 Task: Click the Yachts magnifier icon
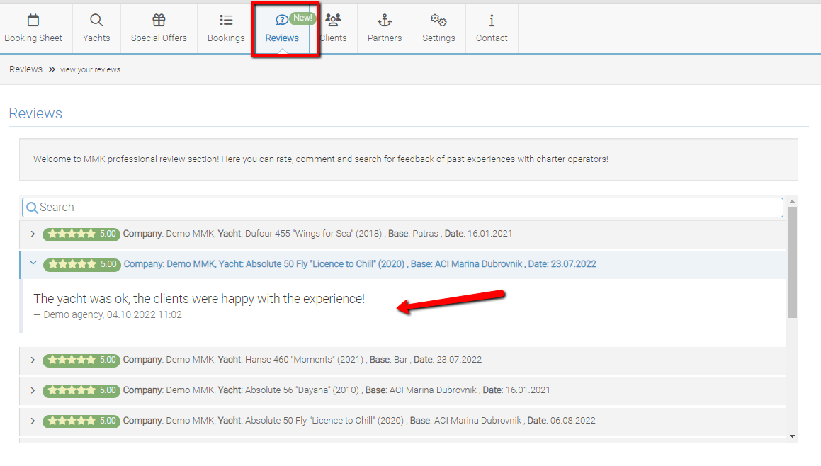[x=96, y=21]
